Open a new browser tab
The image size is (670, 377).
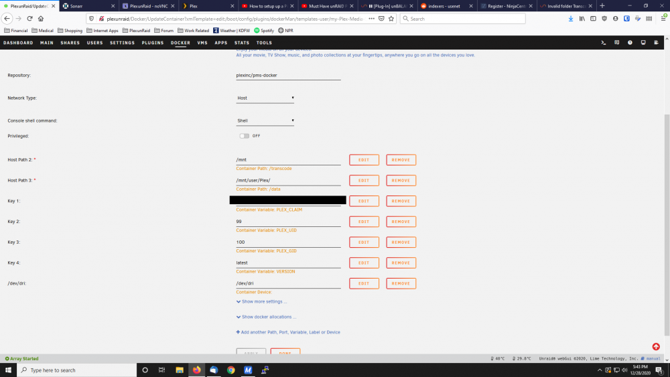pyautogui.click(x=602, y=6)
